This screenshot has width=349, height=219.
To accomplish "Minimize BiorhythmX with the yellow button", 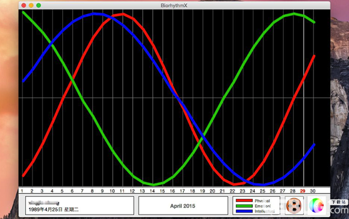I will pos(31,5).
